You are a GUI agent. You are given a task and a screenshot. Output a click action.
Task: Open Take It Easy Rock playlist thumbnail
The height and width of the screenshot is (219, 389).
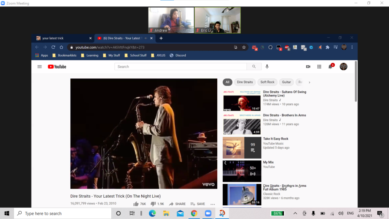pyautogui.click(x=242, y=148)
